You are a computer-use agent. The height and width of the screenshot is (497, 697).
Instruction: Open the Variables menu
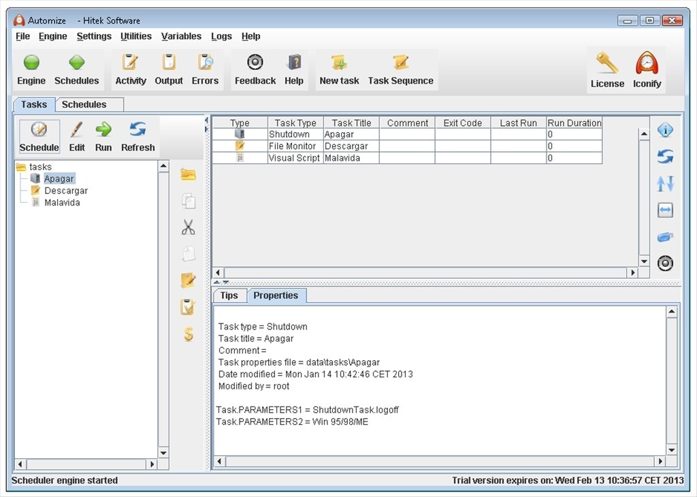coord(181,37)
